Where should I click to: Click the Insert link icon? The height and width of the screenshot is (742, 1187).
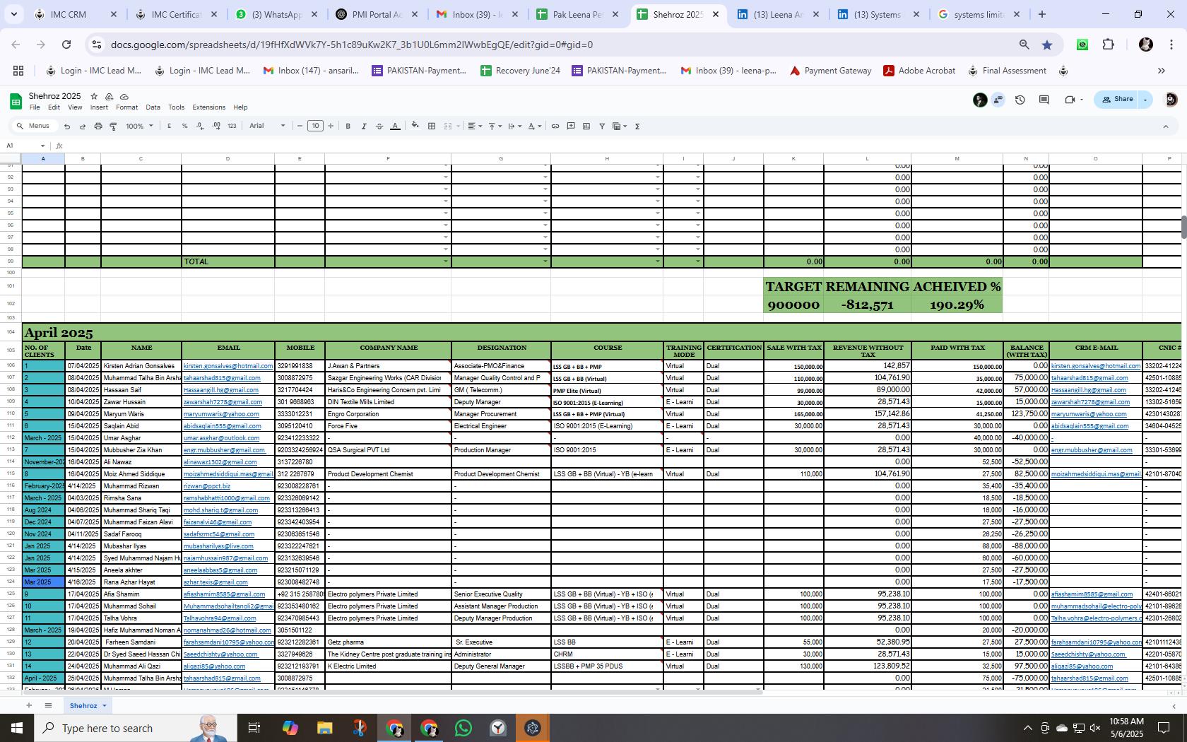click(555, 126)
